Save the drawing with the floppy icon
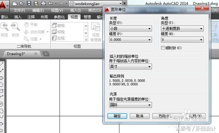219x133 pixels. coord(29,3)
